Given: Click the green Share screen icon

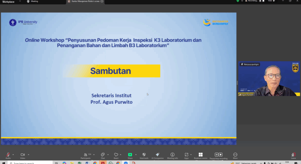Looking at the screenshot, I should [x=130, y=155].
